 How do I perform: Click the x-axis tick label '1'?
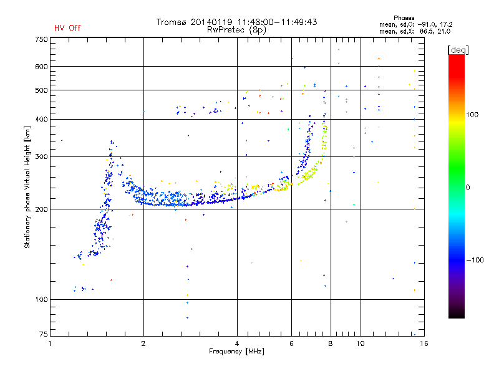click(x=50, y=343)
